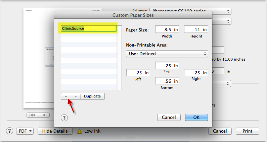267x142 pixels.
Task: Click the Low Ink warning icon
Action: tap(80, 131)
